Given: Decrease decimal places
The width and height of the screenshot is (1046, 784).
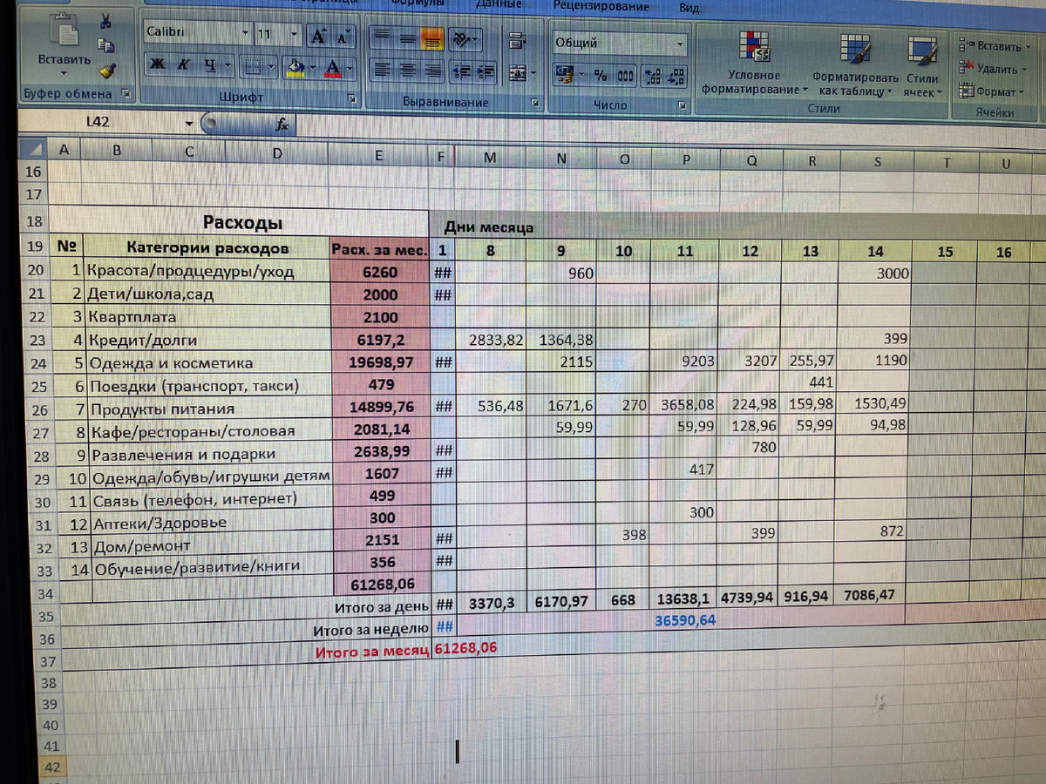Looking at the screenshot, I should [x=676, y=77].
